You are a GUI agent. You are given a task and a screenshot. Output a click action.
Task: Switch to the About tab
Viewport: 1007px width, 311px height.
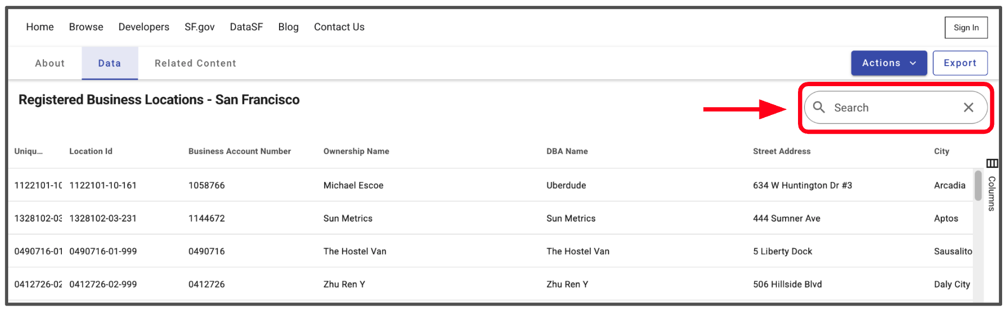(x=50, y=63)
